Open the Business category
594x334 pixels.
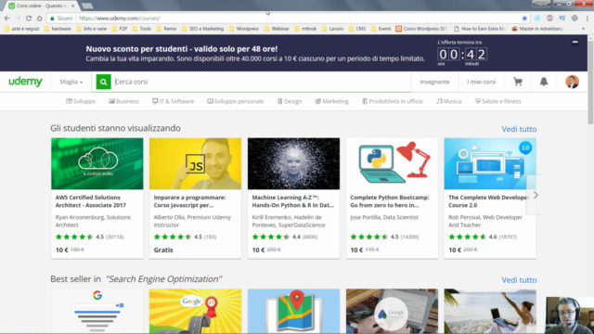123,101
